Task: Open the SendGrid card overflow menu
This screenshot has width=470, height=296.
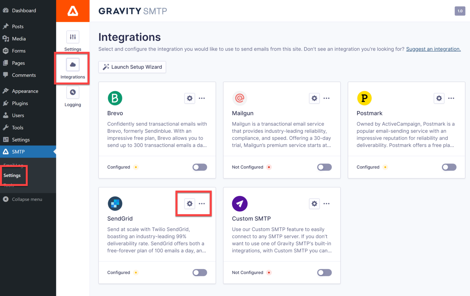Action: (202, 204)
